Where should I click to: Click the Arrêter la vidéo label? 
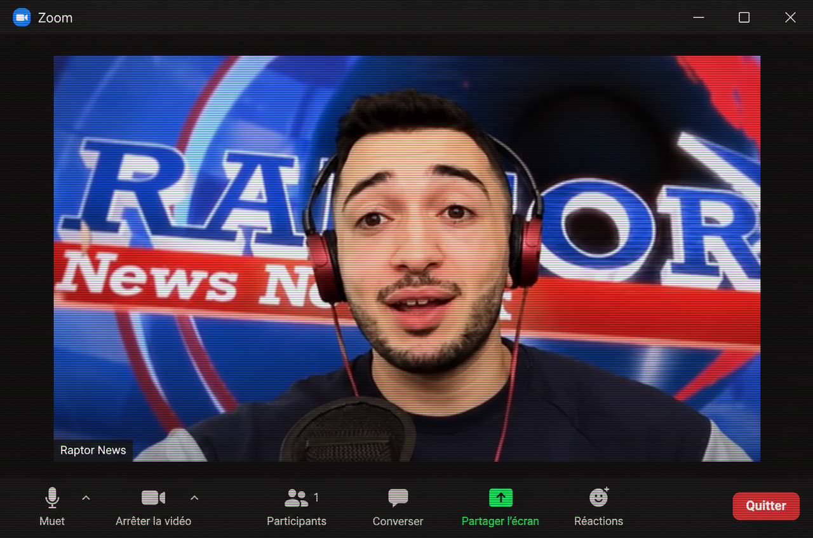pos(153,521)
